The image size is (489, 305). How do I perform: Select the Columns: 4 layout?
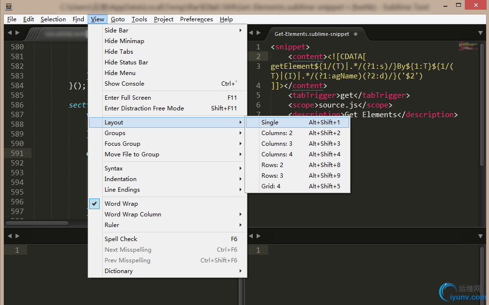tap(298, 154)
